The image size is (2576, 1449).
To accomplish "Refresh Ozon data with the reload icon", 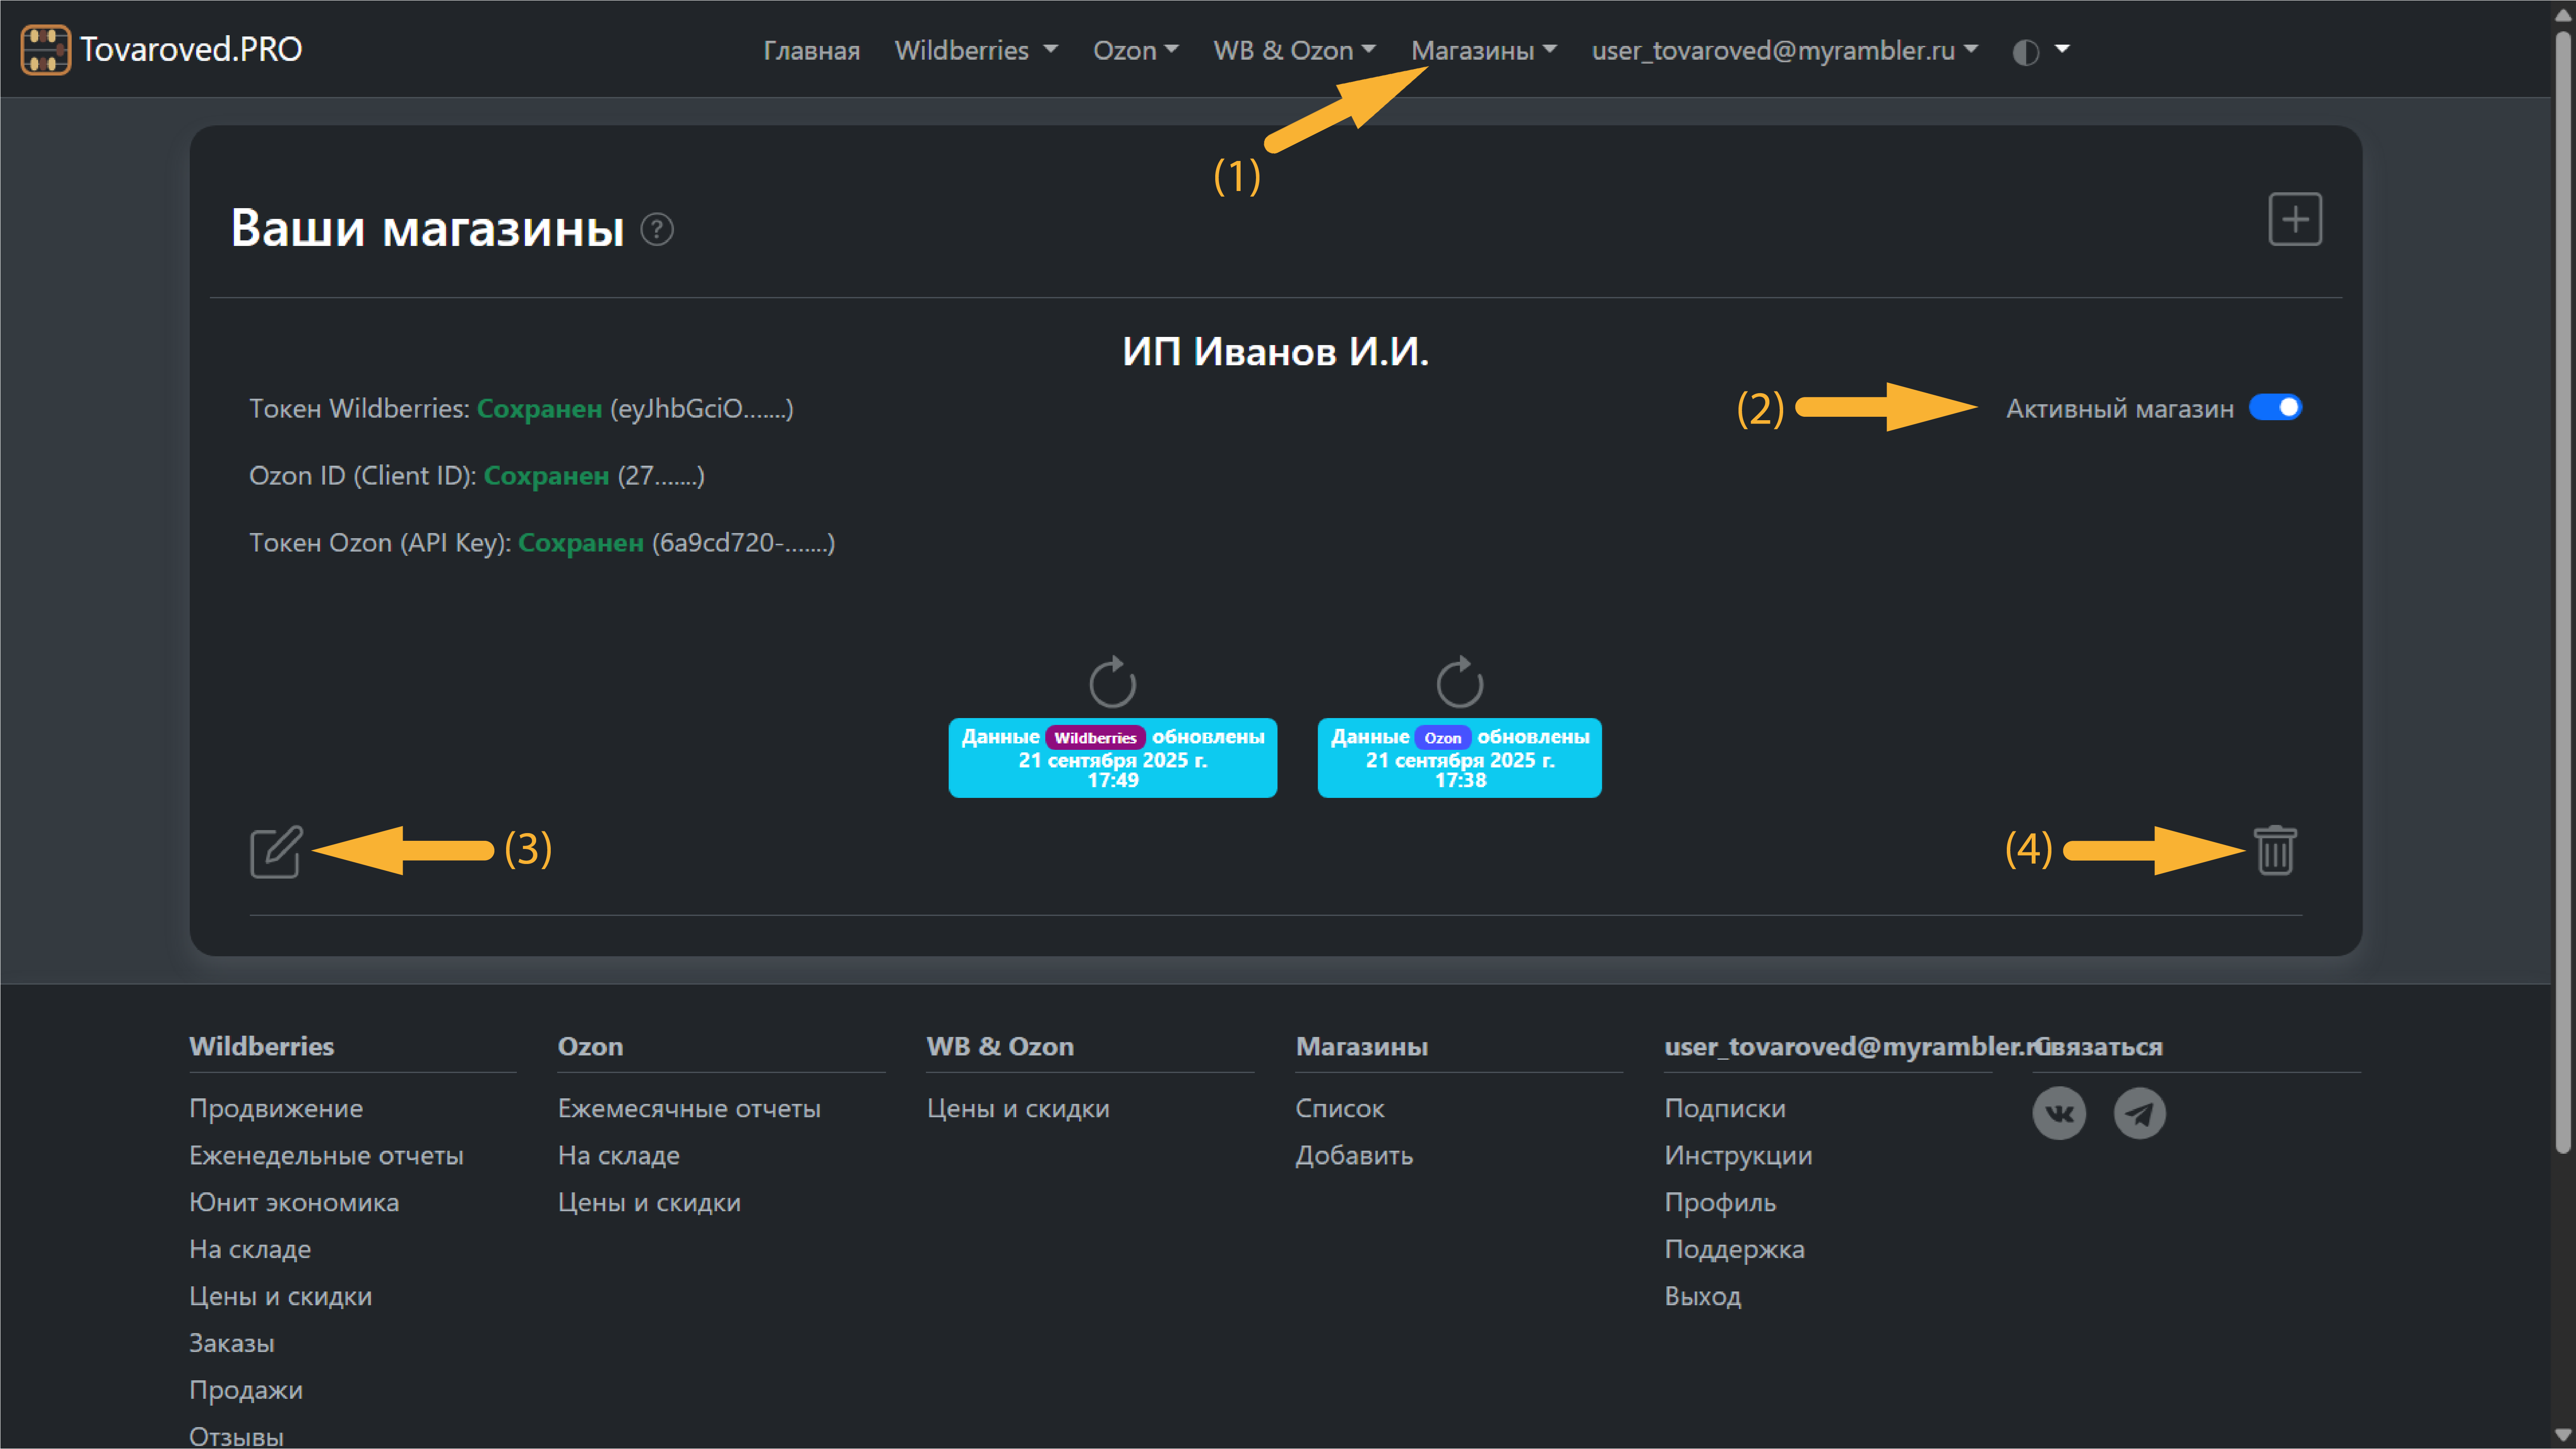I will tap(1459, 682).
